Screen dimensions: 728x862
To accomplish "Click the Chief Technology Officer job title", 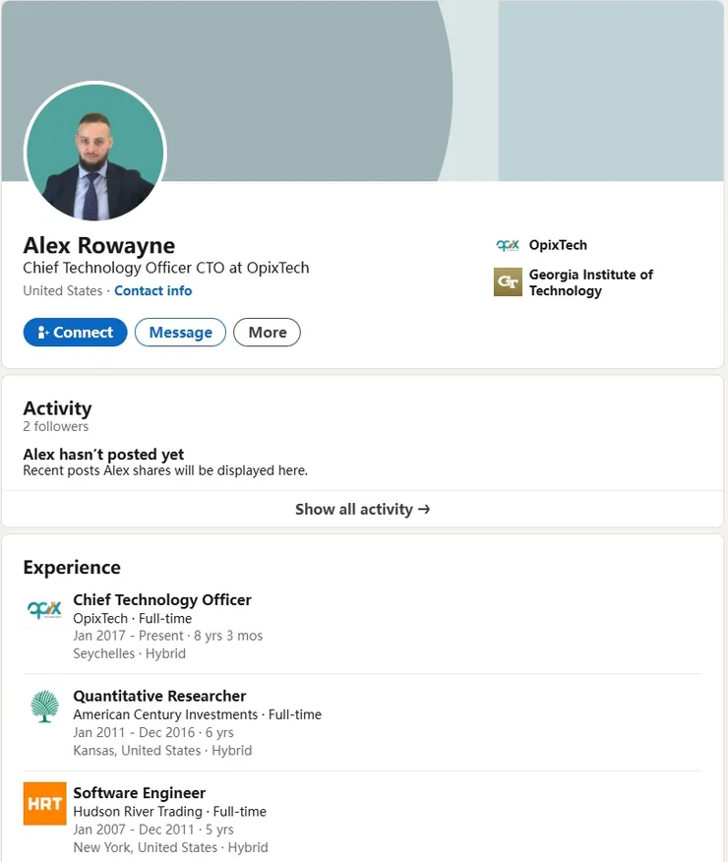I will [x=162, y=600].
